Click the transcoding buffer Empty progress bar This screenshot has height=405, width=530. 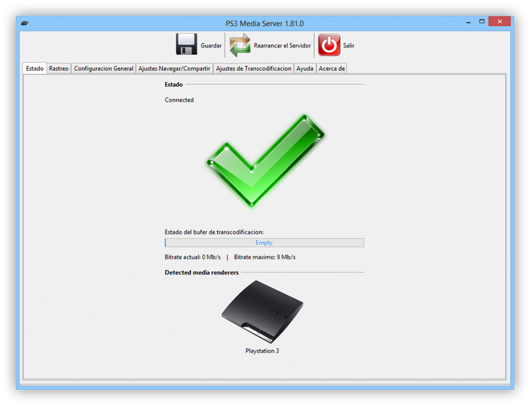[264, 243]
